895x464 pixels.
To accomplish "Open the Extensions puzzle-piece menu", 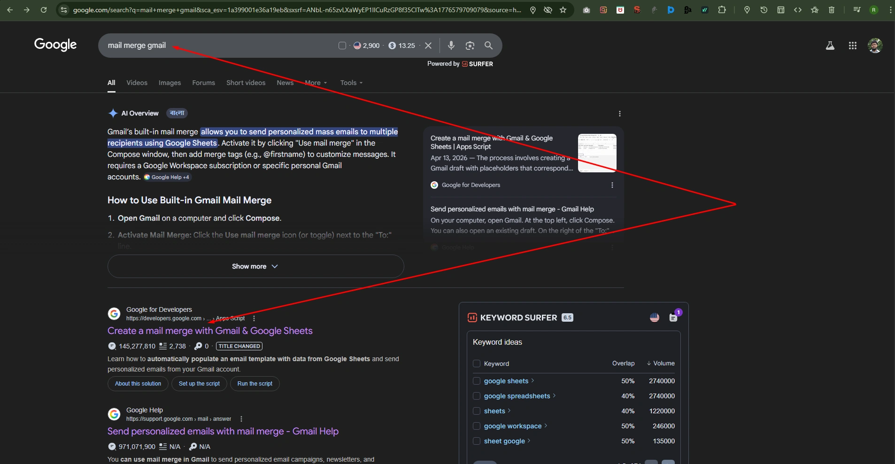I will (x=722, y=10).
